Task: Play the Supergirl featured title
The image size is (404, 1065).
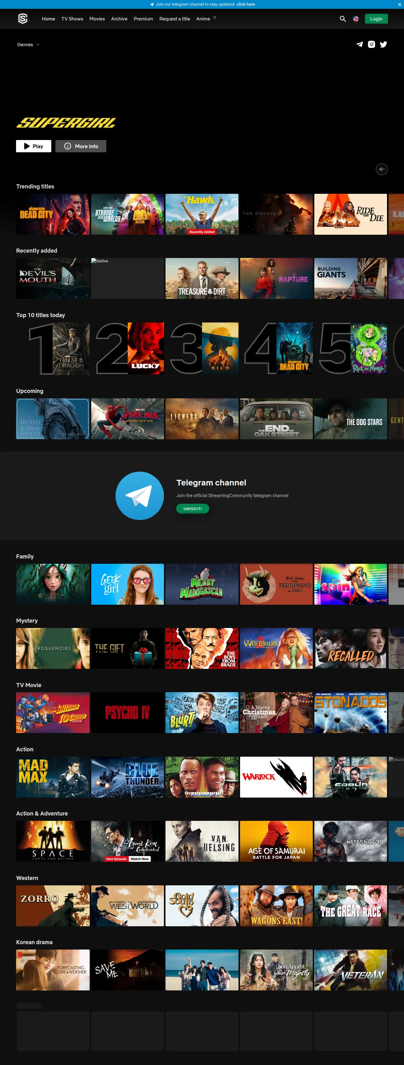Action: tap(33, 146)
